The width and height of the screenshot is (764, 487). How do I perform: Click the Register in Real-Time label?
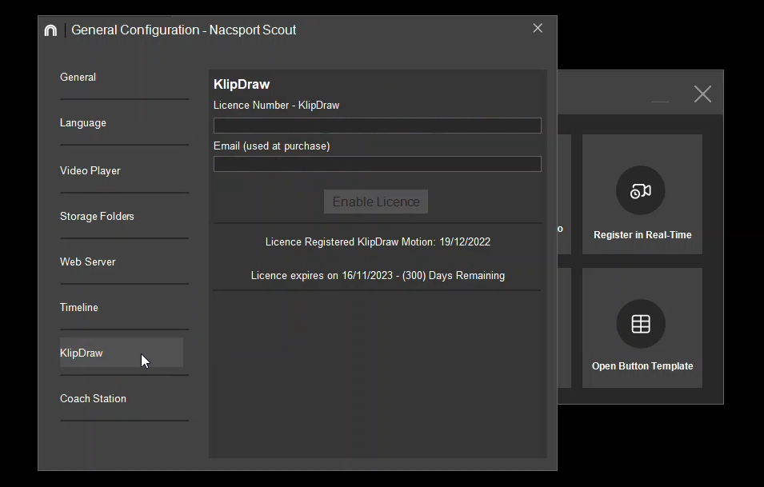[642, 235]
